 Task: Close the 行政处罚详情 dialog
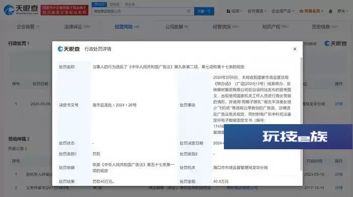tap(295, 49)
